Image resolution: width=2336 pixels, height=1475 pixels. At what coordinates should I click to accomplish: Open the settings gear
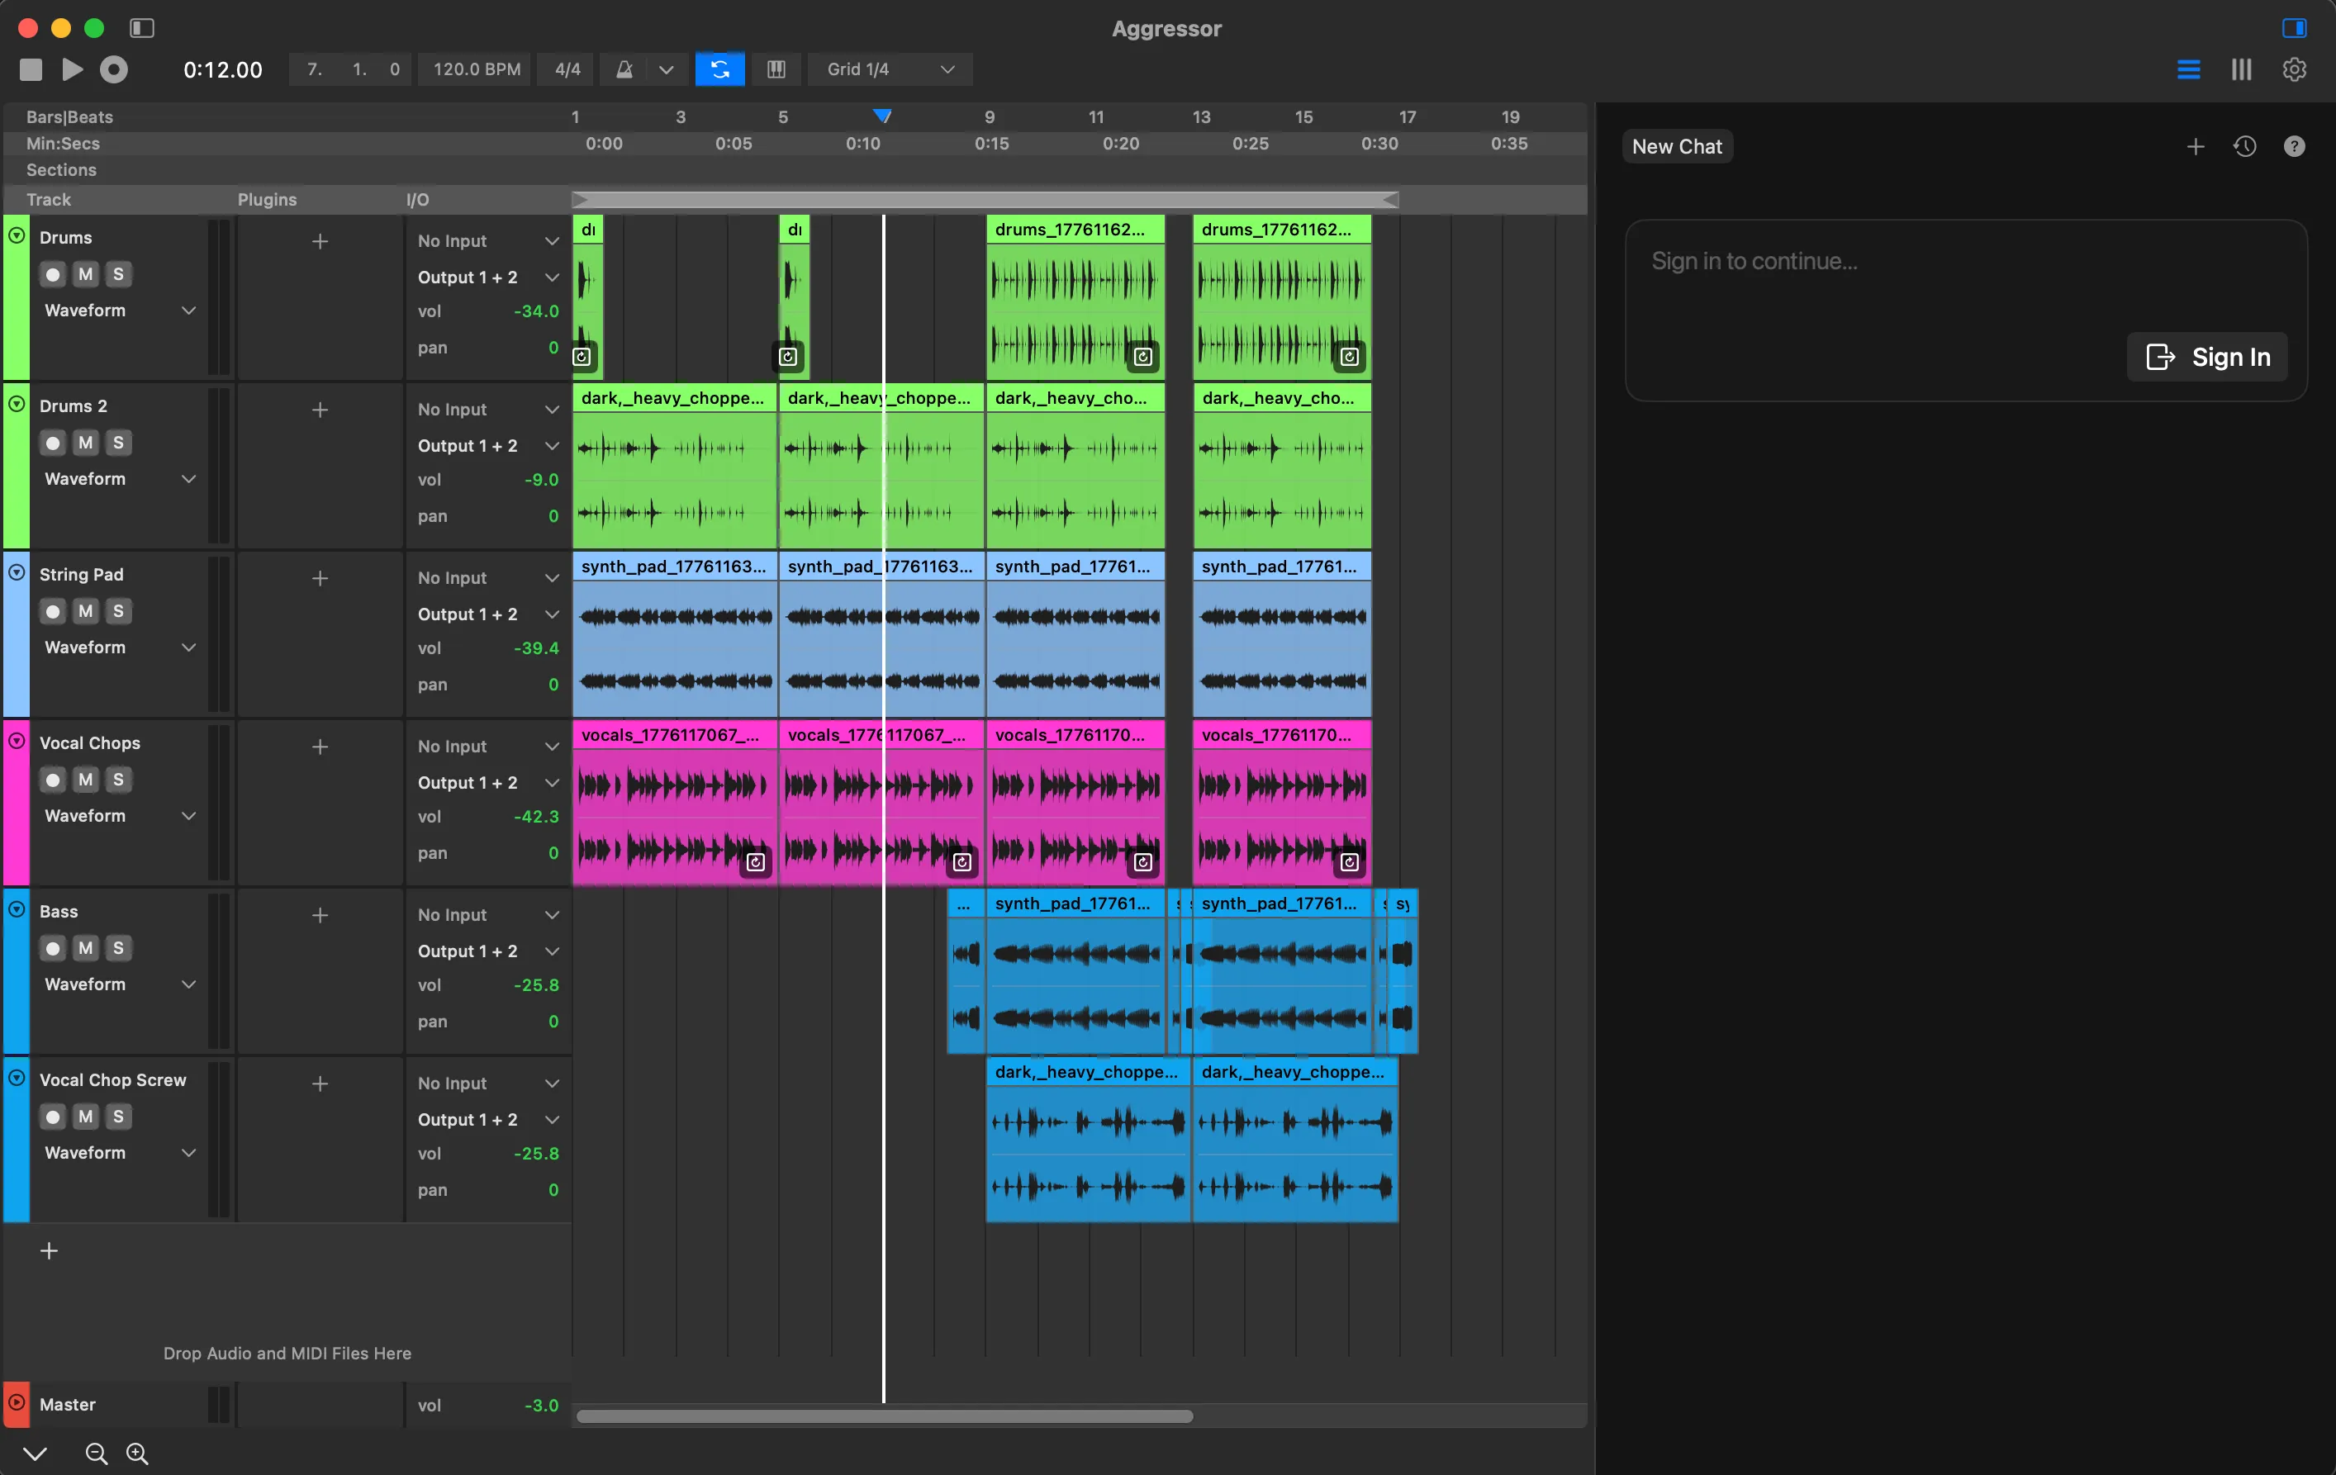click(2295, 69)
